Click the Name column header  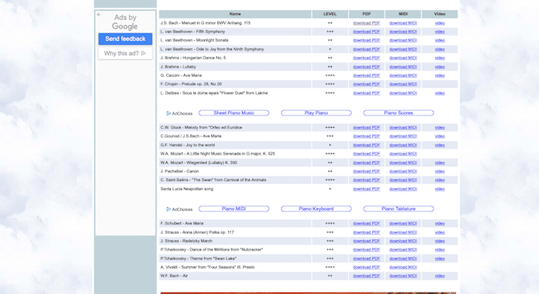point(235,14)
